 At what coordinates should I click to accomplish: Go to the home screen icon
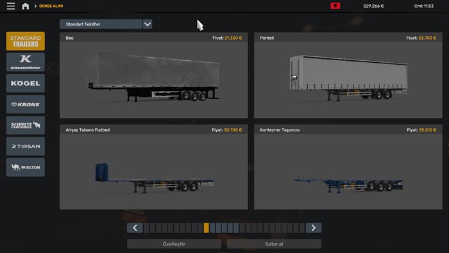(x=26, y=6)
